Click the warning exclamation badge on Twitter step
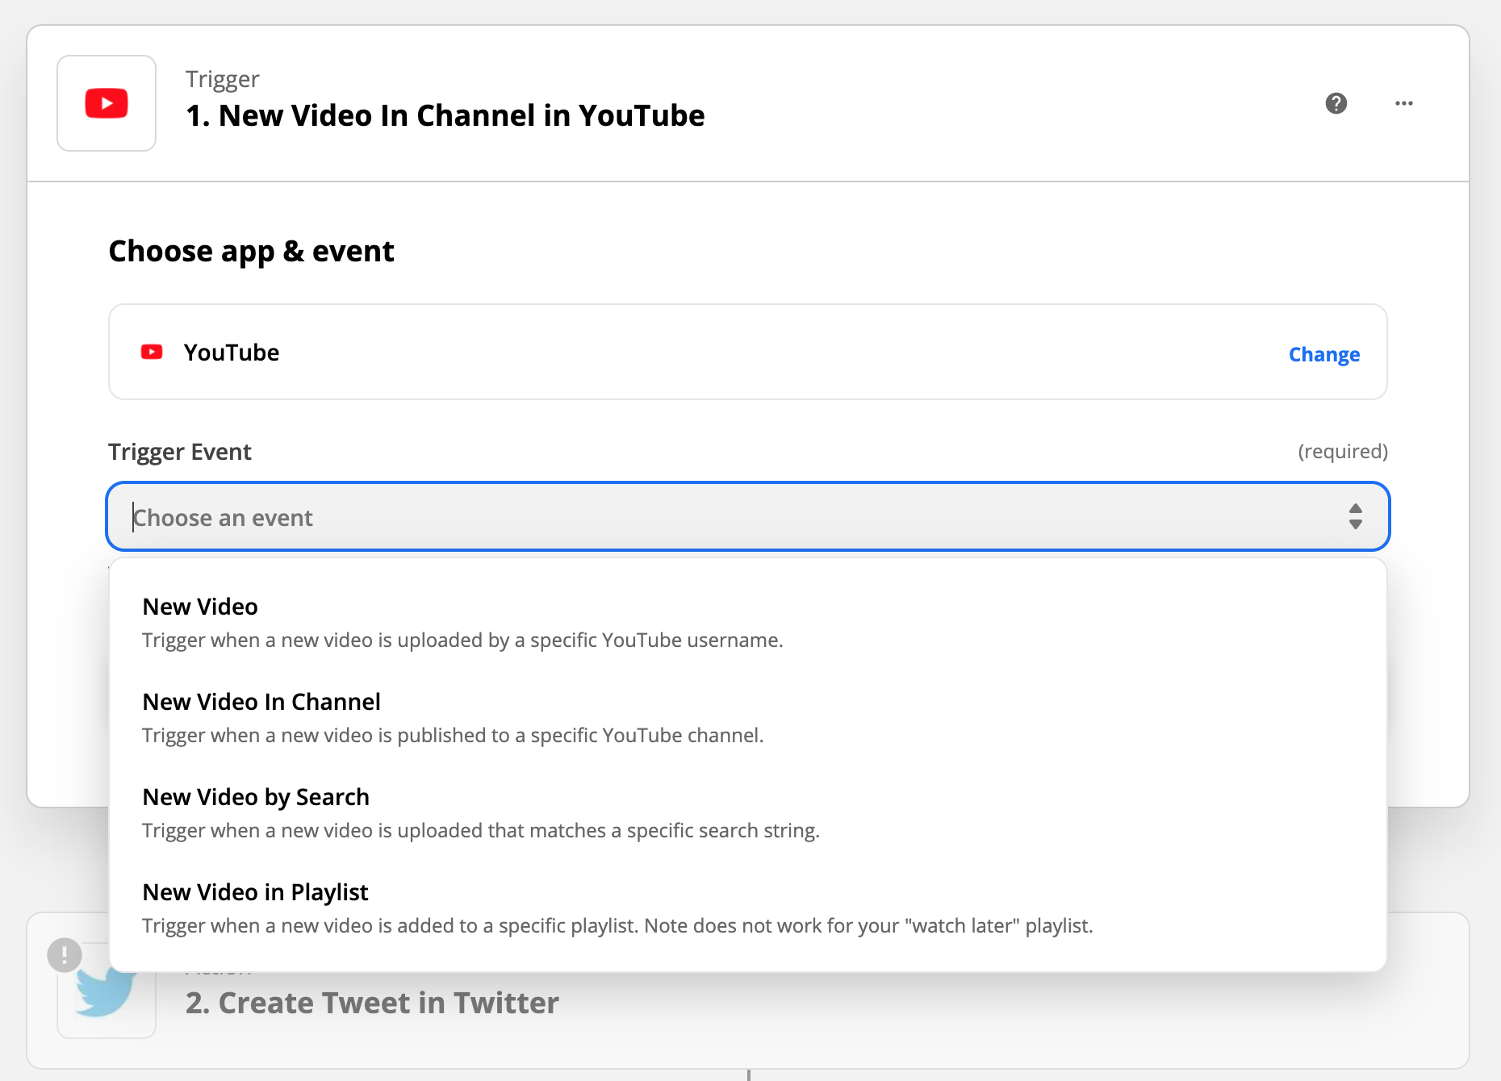Viewport: 1501px width, 1081px height. pyautogui.click(x=65, y=955)
